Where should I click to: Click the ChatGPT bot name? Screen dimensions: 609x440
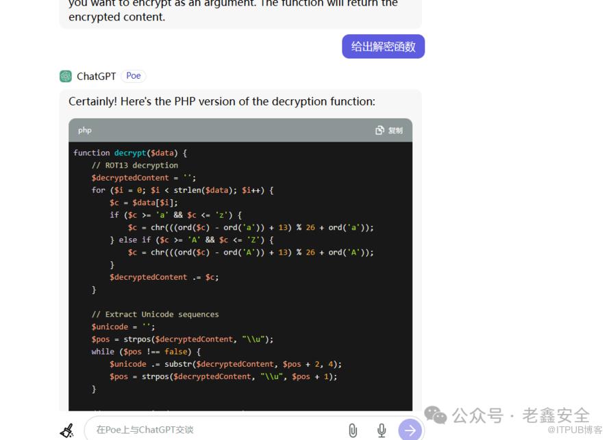(x=97, y=76)
